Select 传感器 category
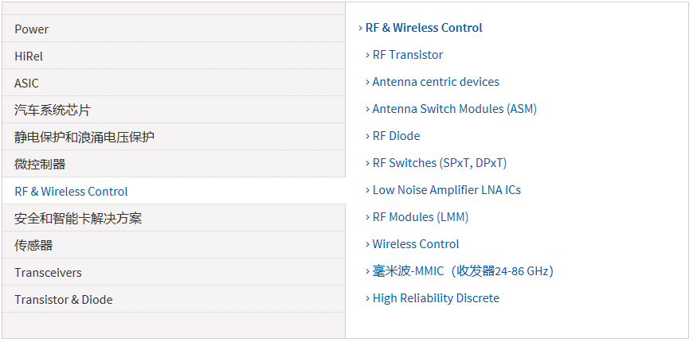This screenshot has height=342, width=693. click(x=33, y=246)
